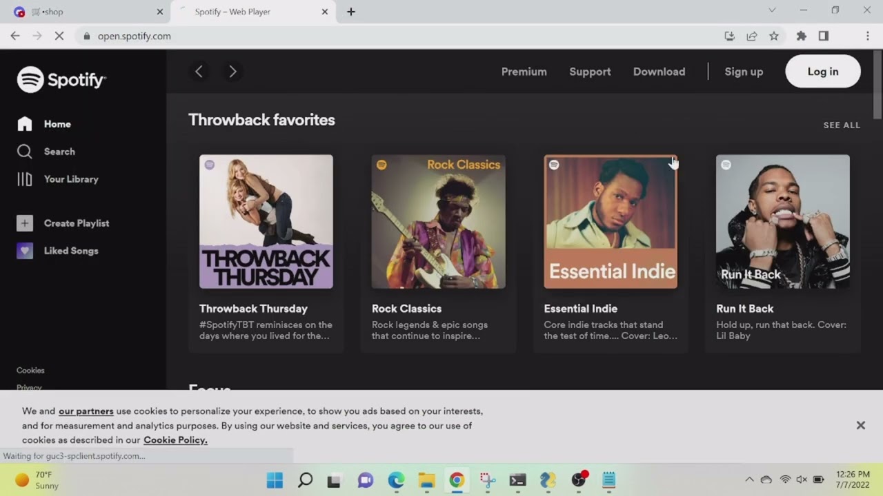This screenshot has height=496, width=883.
Task: Open the weather widget showing 70°F
Action: pyautogui.click(x=37, y=480)
